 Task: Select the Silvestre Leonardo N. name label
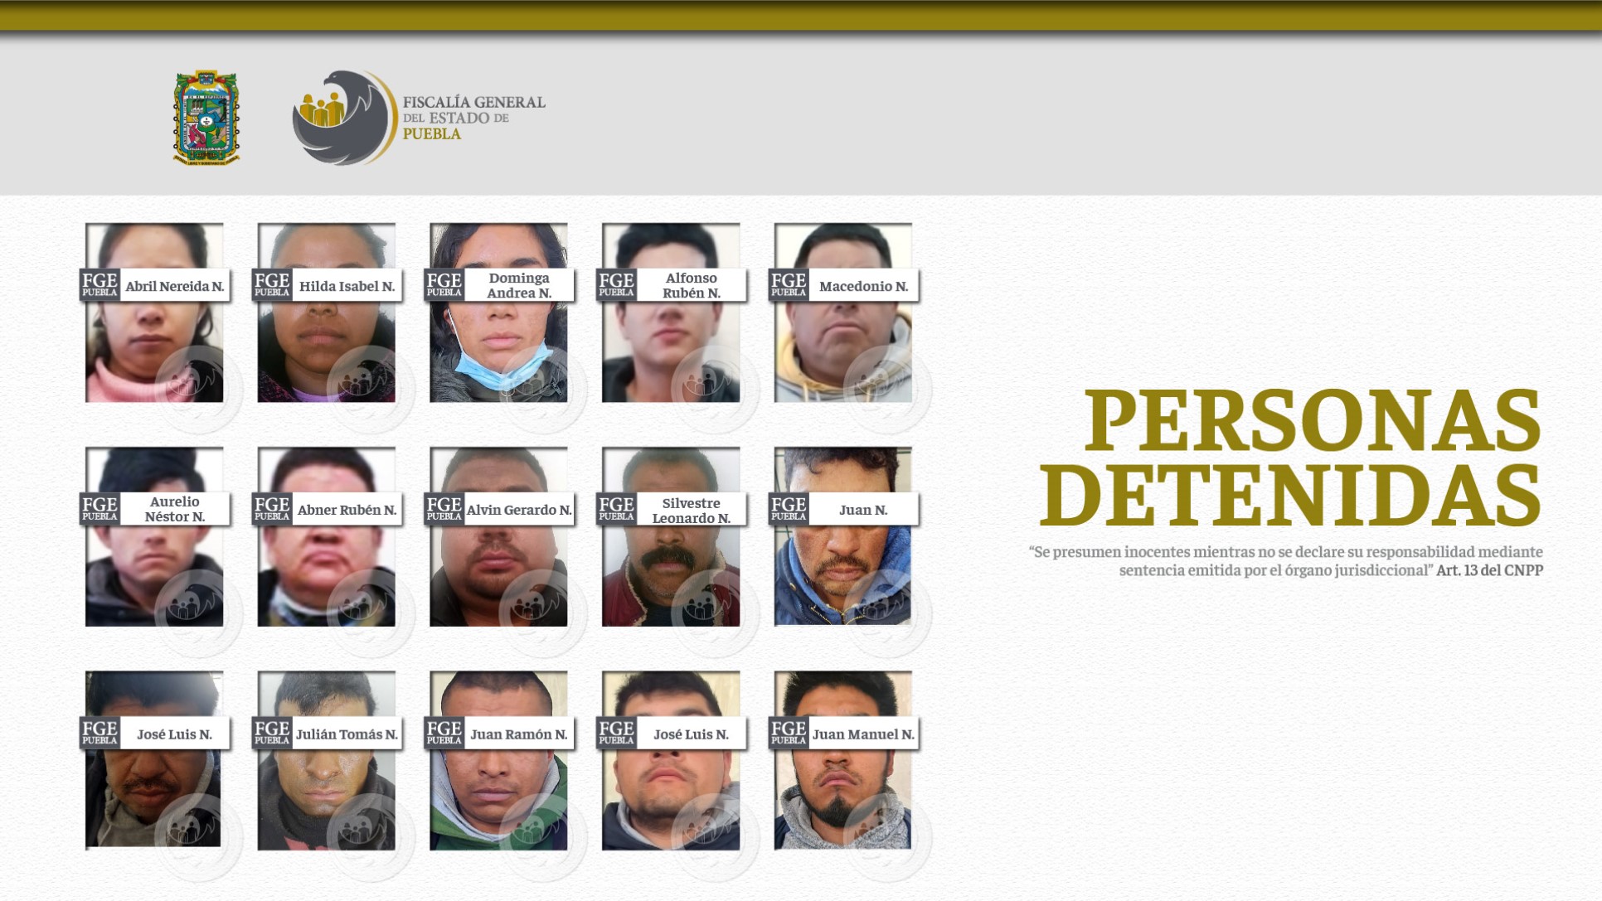point(692,510)
